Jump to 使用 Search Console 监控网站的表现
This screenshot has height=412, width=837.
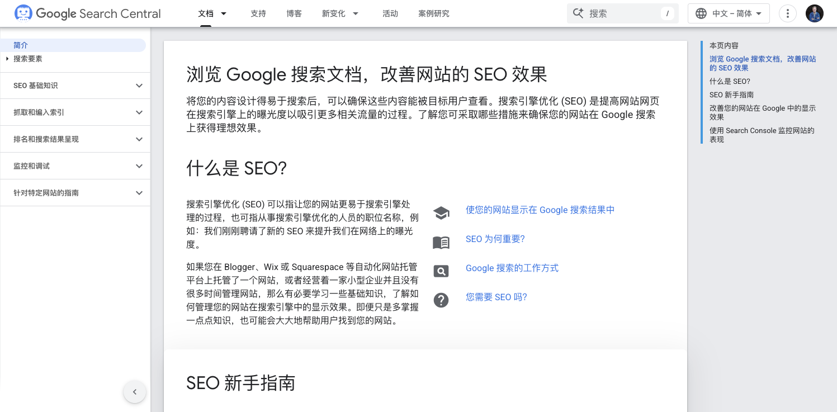762,135
